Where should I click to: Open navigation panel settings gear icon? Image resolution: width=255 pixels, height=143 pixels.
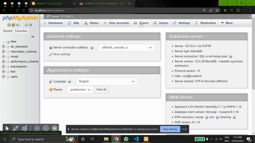26,25
